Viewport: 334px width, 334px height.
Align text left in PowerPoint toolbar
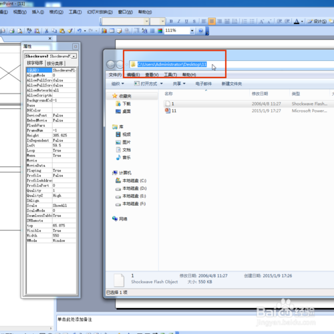[x=204, y=21]
